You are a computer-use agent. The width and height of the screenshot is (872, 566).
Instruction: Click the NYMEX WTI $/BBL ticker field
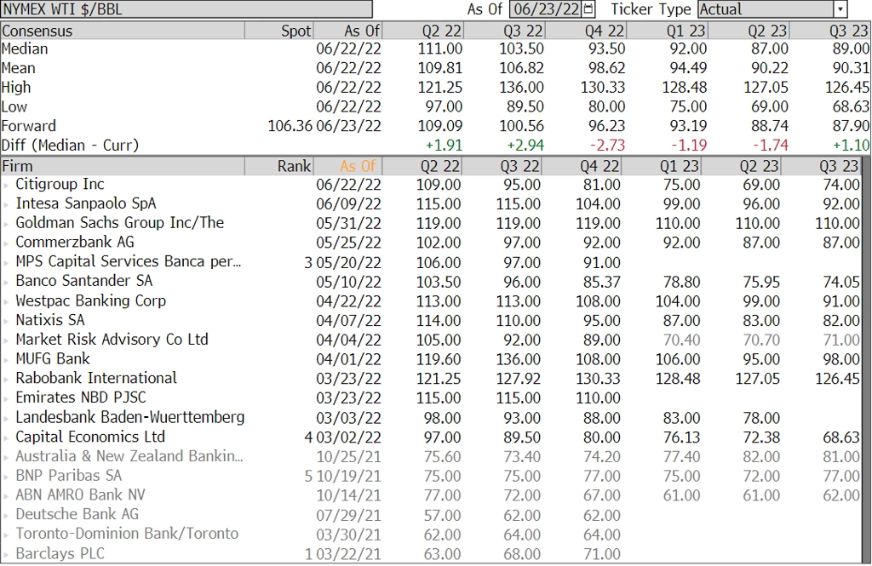click(186, 9)
